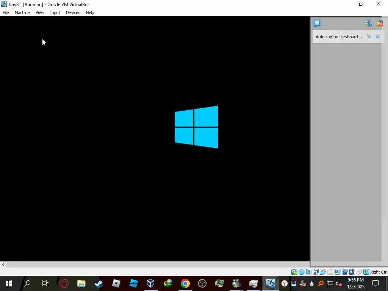The width and height of the screenshot is (388, 291).
Task: Click the shared folders indicator
Action: coord(330,272)
